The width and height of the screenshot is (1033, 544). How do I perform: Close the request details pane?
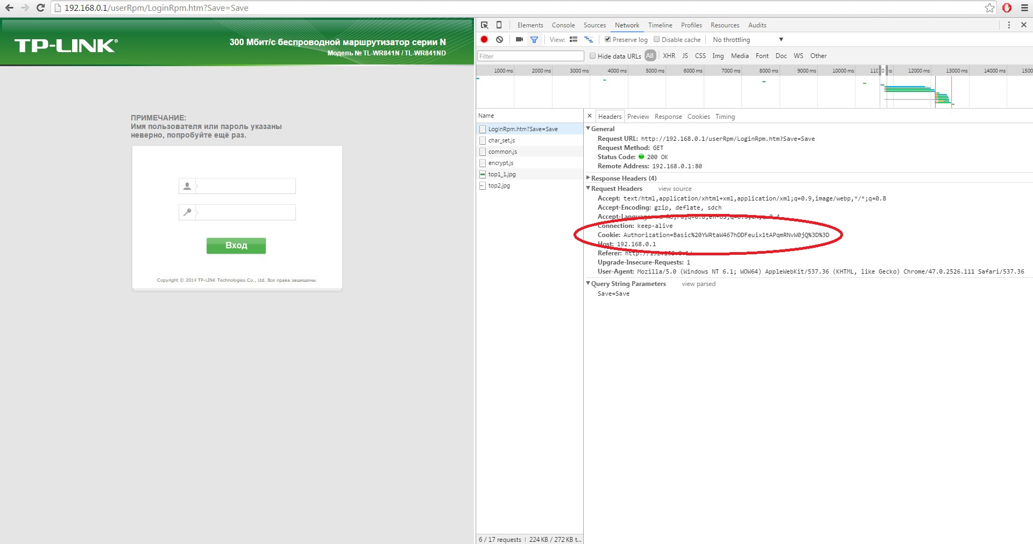tap(590, 116)
